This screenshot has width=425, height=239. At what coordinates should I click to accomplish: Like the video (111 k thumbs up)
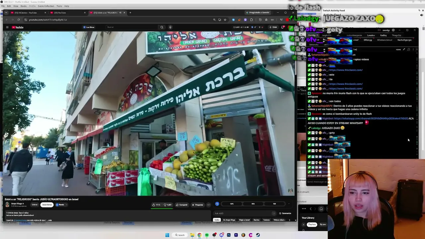pos(156,205)
